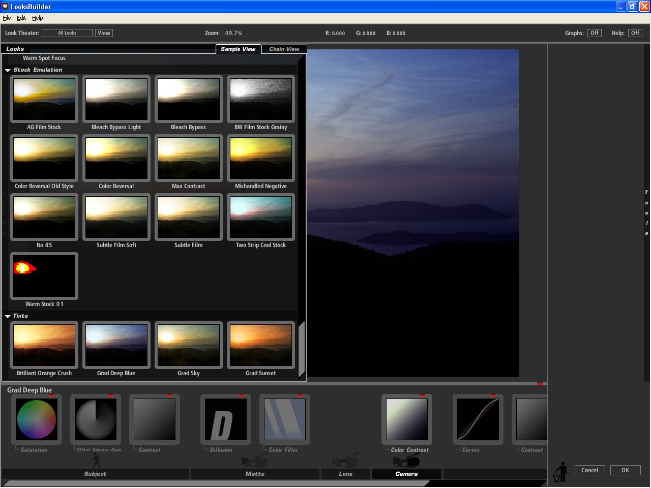Open the Color Contrast tool
651x488 pixels.
tap(407, 419)
